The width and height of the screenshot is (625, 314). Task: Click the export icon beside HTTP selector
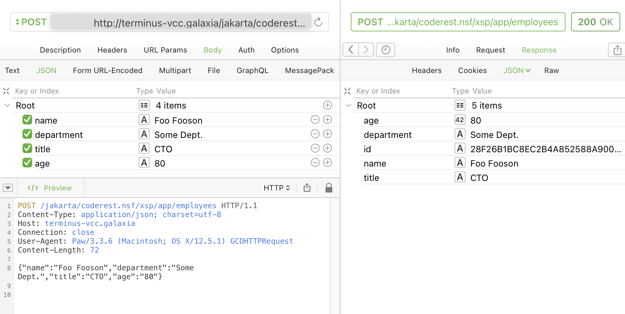pos(307,188)
